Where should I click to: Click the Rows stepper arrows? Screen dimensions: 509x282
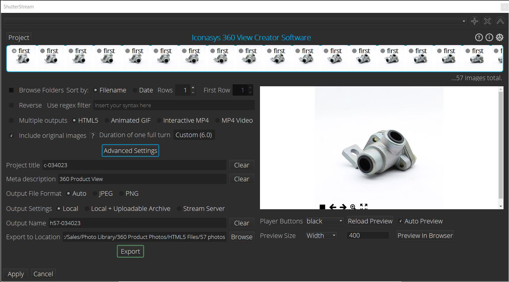click(x=193, y=90)
